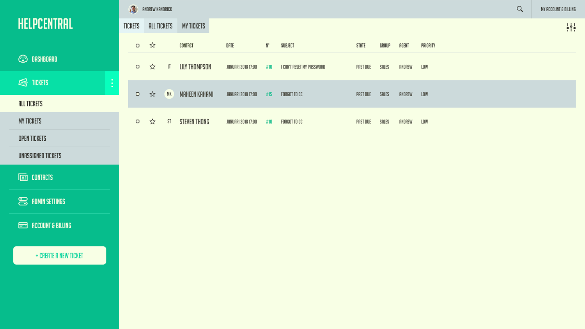
Task: Click the Tickets icon in sidebar
Action: (x=23, y=83)
